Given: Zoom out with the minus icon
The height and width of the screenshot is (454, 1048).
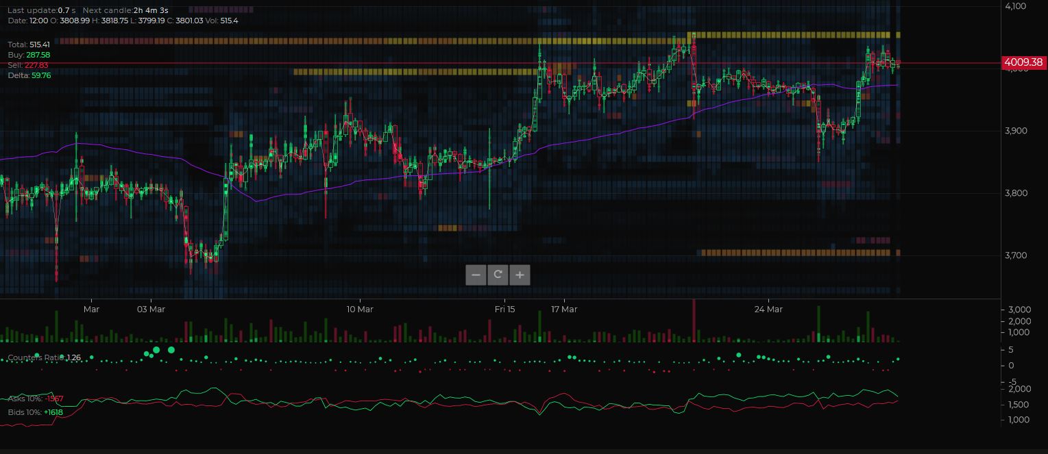Looking at the screenshot, I should (476, 275).
